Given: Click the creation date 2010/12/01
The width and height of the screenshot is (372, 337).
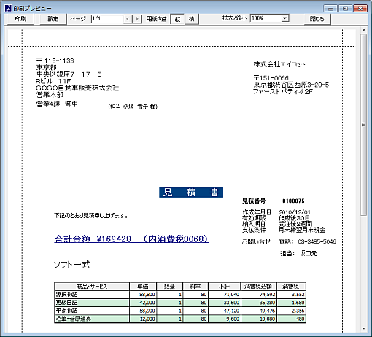Looking at the screenshot, I should click(x=295, y=212).
